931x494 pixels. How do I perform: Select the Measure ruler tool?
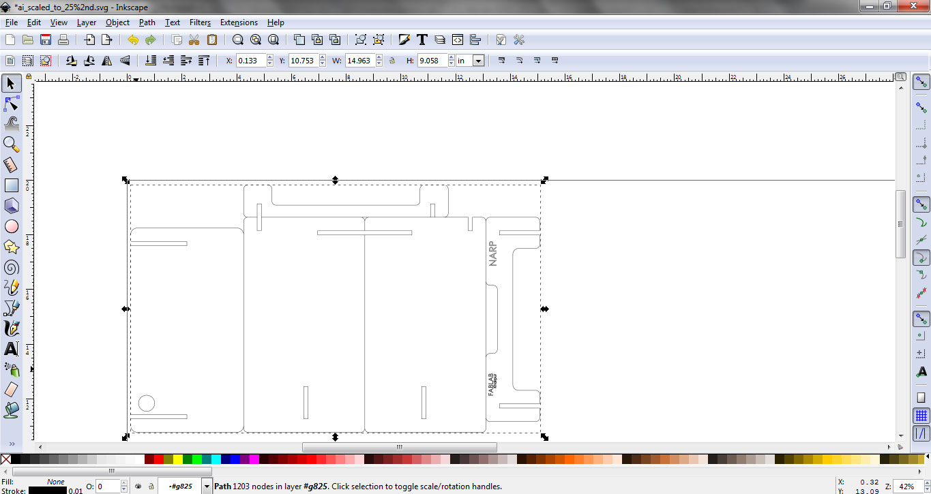(12, 165)
